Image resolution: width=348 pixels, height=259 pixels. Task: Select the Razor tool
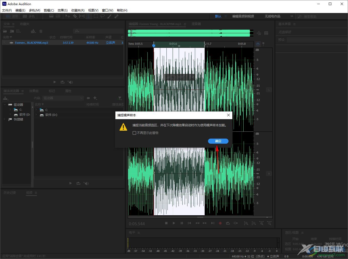pos(75,16)
